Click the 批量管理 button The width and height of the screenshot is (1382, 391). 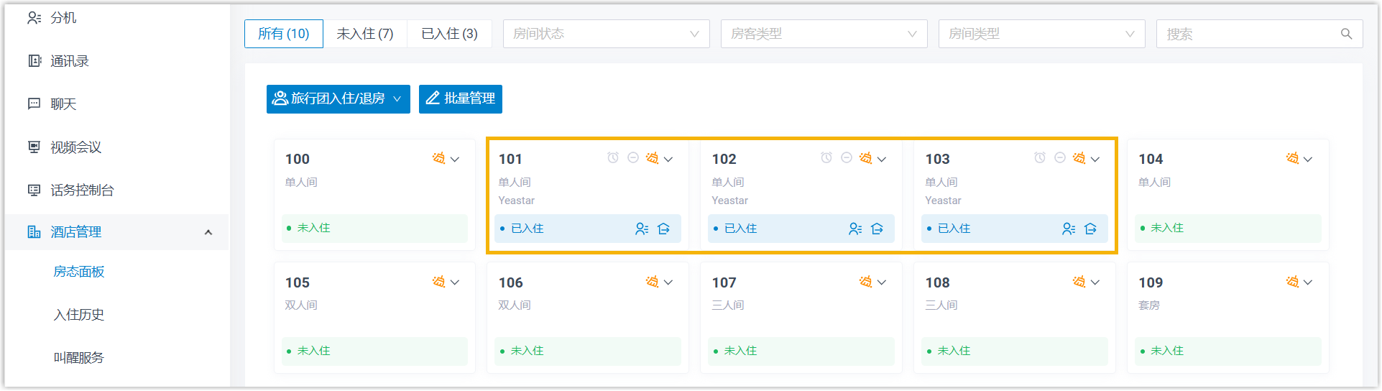tap(460, 98)
